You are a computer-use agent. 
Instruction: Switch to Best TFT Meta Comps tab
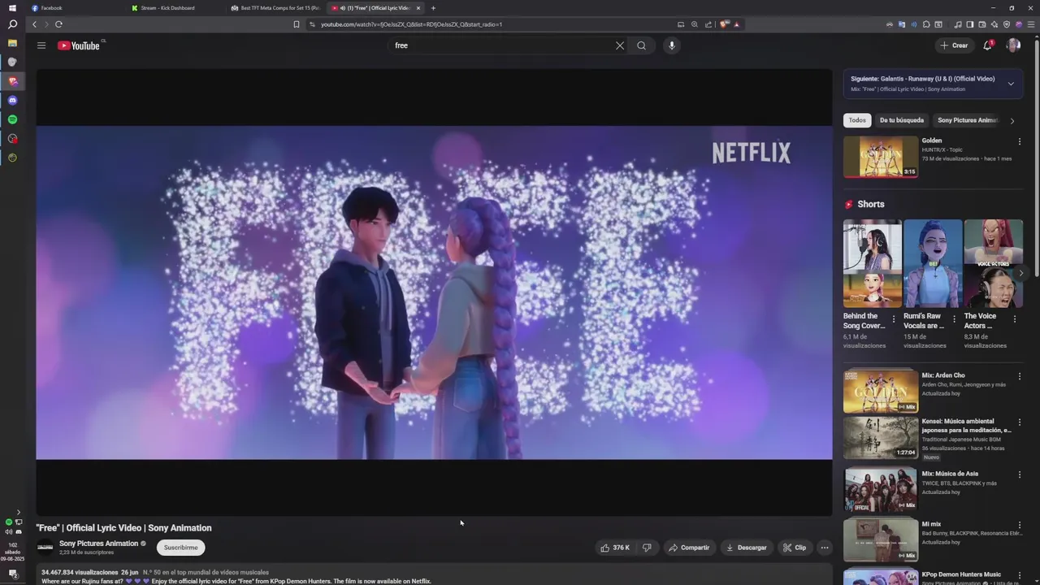(275, 8)
